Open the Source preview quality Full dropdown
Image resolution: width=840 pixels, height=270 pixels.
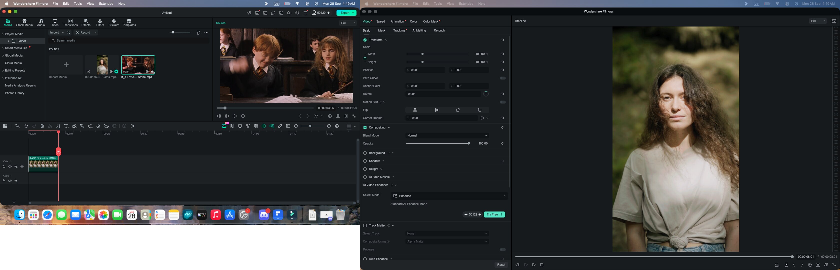(x=347, y=23)
